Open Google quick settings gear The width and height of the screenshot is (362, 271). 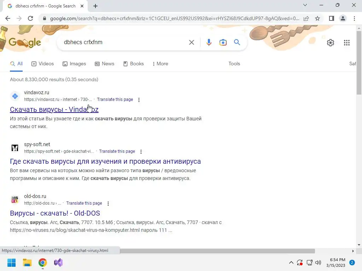coord(331,43)
